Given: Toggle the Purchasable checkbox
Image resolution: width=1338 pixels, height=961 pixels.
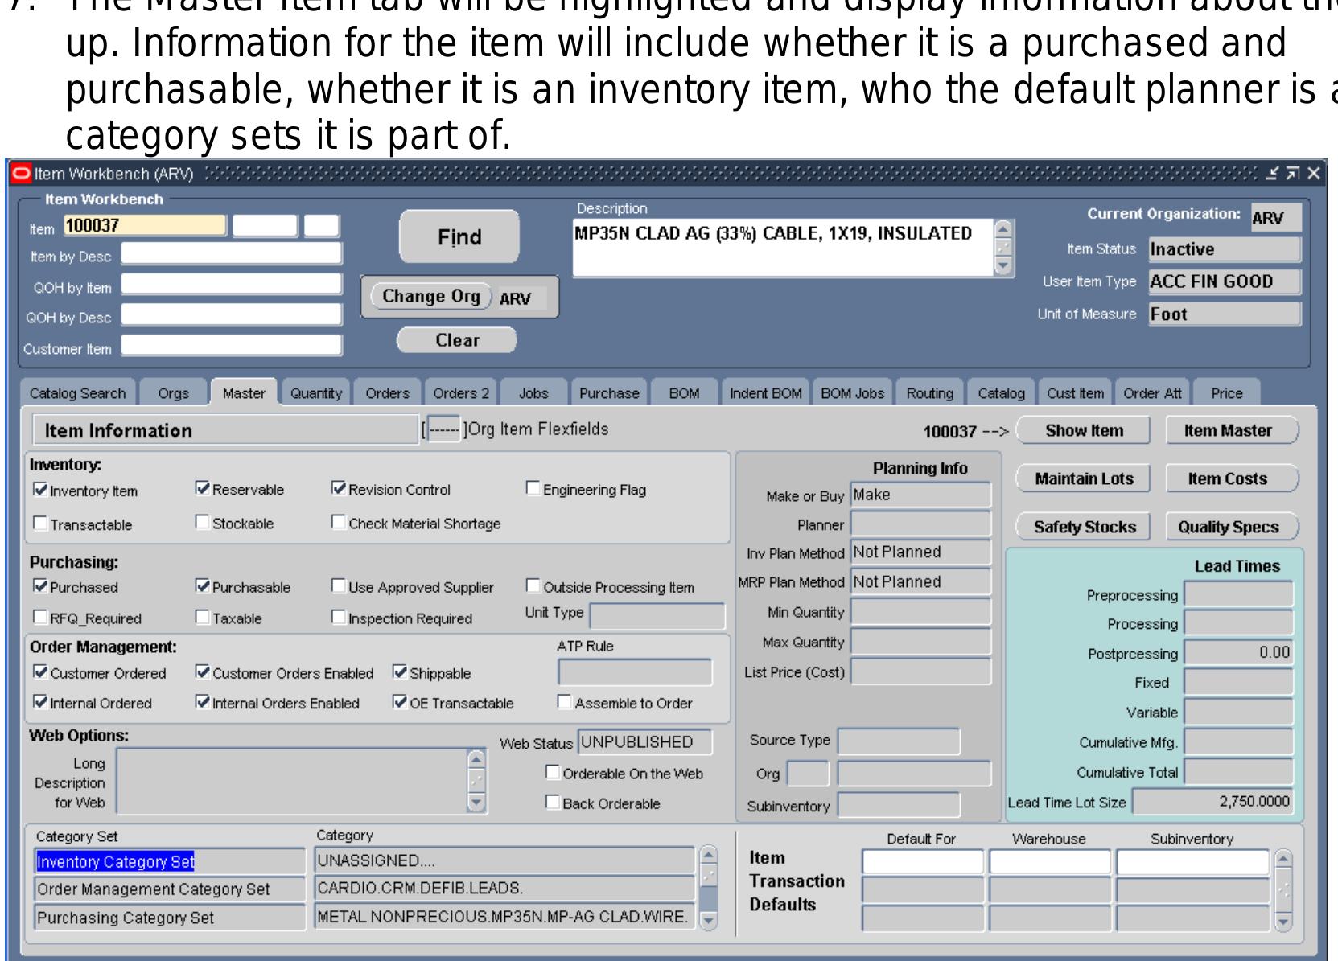Looking at the screenshot, I should (203, 585).
